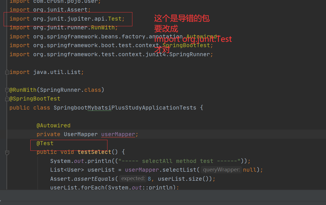Click the "selectAll method test" string literal
Screen dimensions: 326x205
pos(179,161)
